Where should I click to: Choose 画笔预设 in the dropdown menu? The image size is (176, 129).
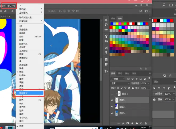pos(23,58)
